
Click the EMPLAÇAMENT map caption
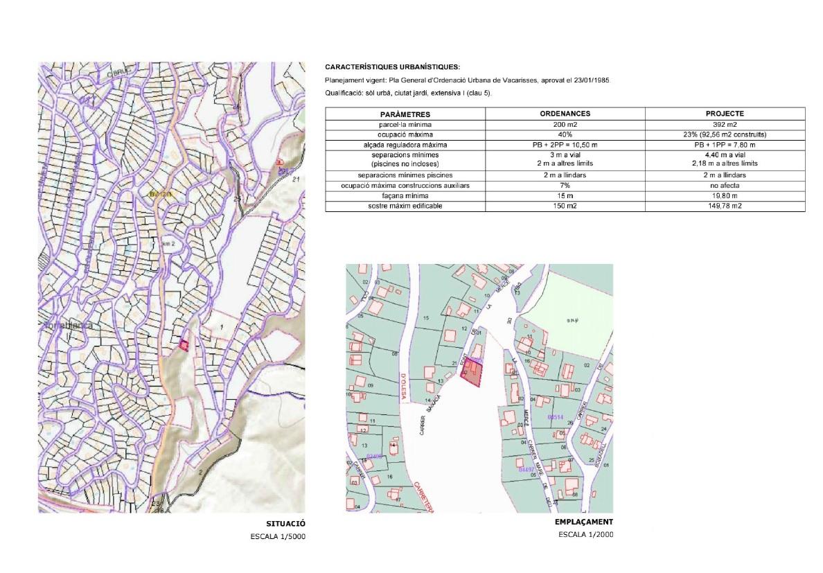pos(584,522)
